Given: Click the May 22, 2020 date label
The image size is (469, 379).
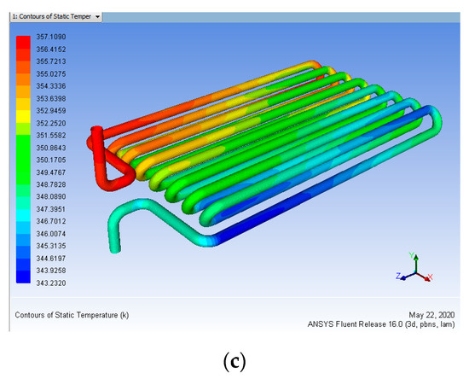Looking at the screenshot, I should [431, 315].
